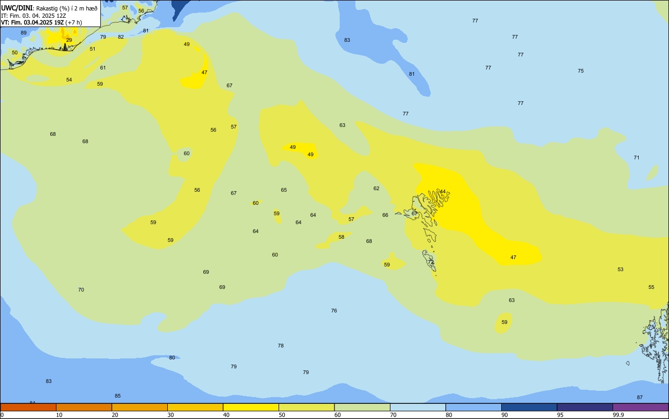Click the humidity value 89 on the map
This screenshot has height=419, width=669.
tap(24, 33)
